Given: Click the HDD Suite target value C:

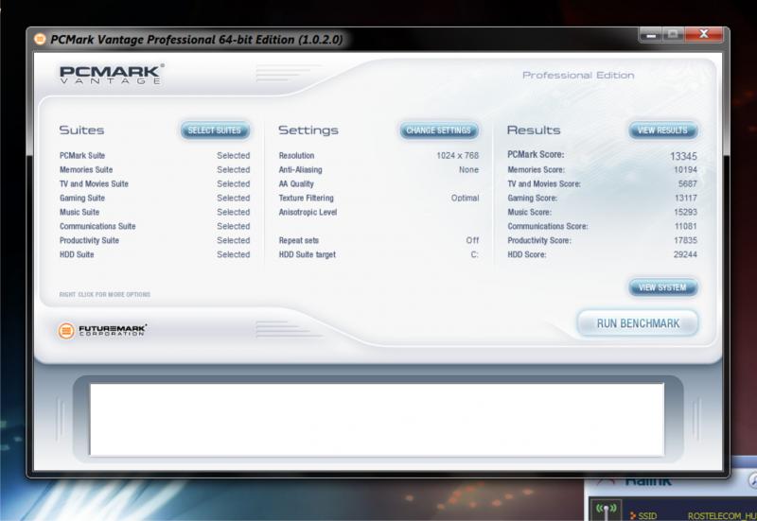Looking at the screenshot, I should click(474, 254).
